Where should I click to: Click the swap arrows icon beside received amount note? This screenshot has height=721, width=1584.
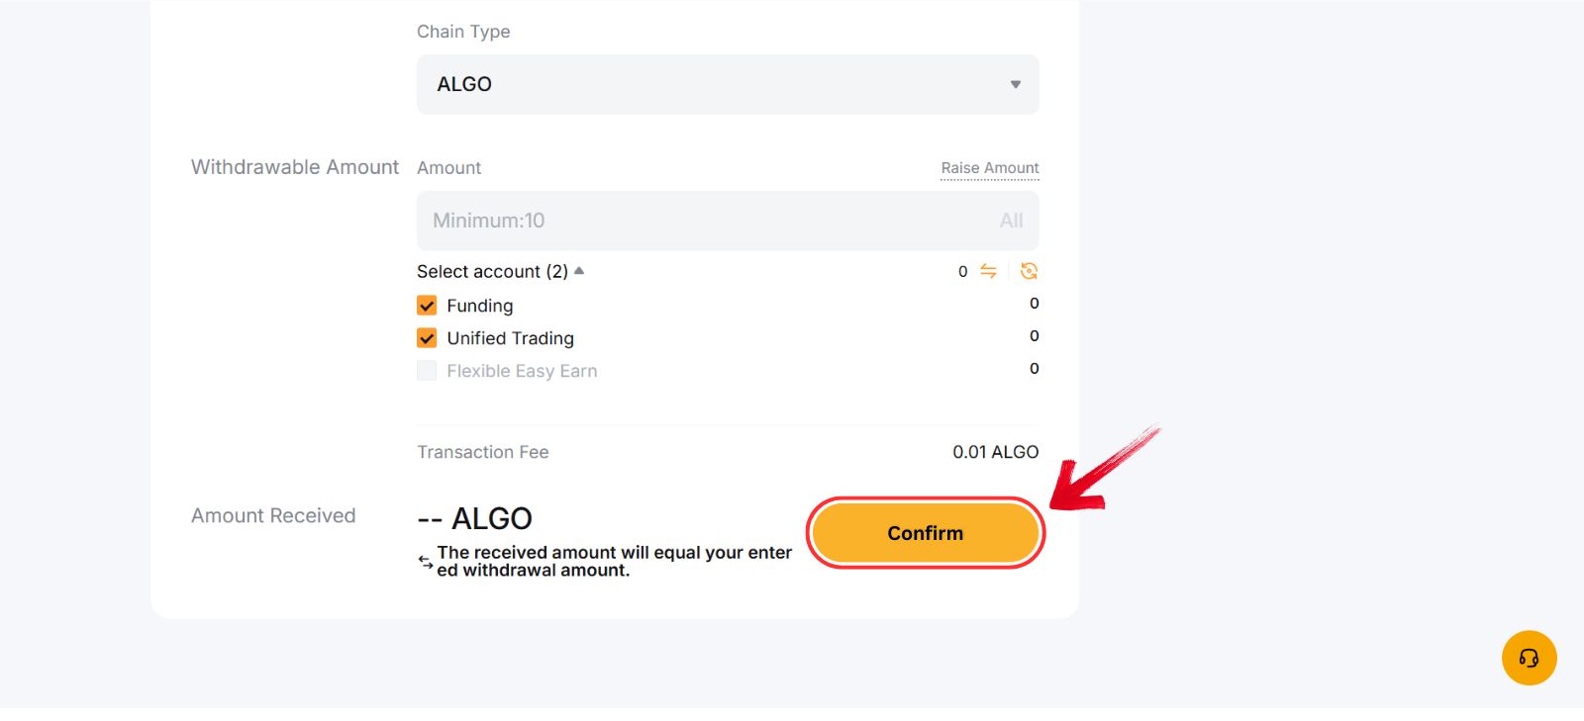[425, 561]
